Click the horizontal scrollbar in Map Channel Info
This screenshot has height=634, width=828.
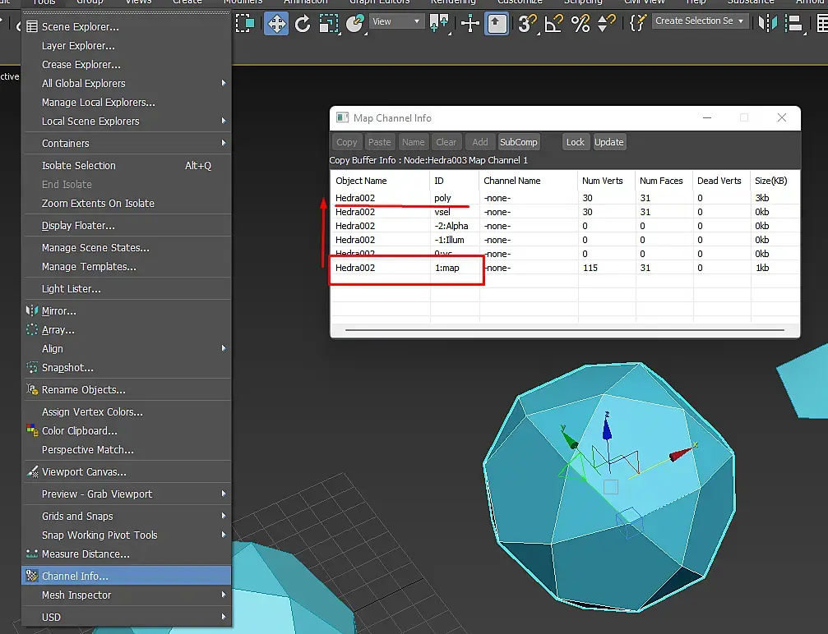(x=563, y=330)
